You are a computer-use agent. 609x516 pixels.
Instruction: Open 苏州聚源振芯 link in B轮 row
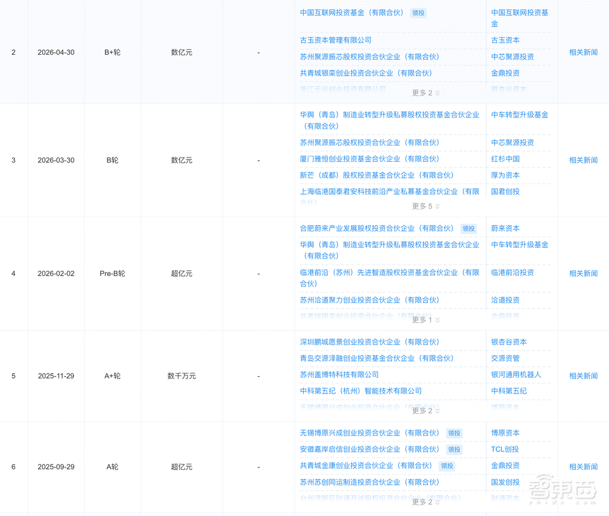tap(370, 143)
